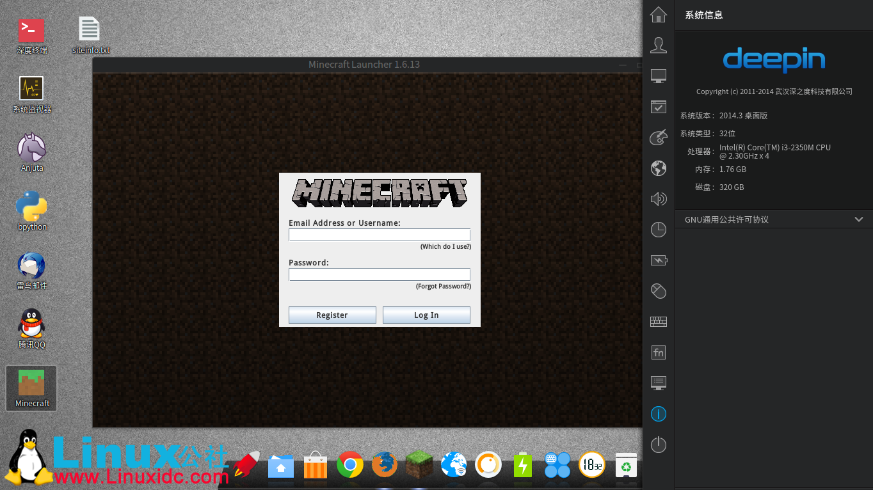Click the Log In button
Viewport: 873px width, 490px height.
(426, 315)
